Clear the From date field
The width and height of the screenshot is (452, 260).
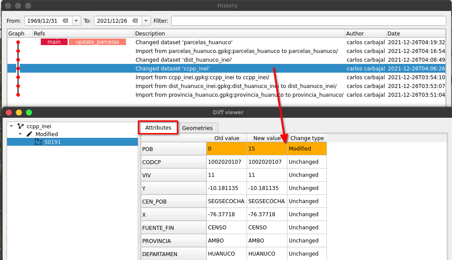65,21
